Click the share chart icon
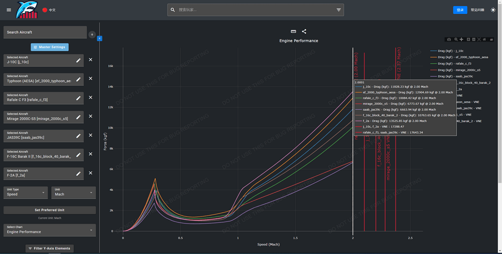Image resolution: width=502 pixels, height=254 pixels. pos(304,32)
